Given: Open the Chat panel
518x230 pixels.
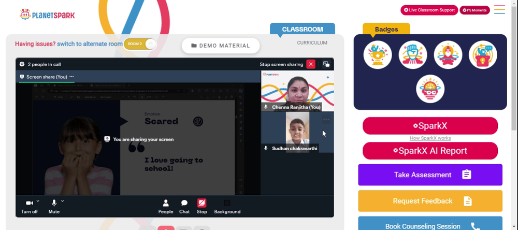Looking at the screenshot, I should point(184,207).
